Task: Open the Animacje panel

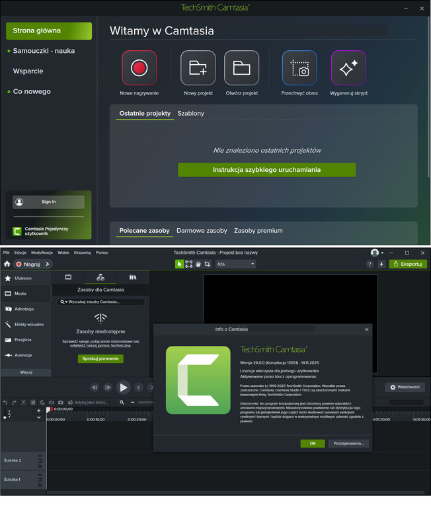Action: (x=26, y=355)
